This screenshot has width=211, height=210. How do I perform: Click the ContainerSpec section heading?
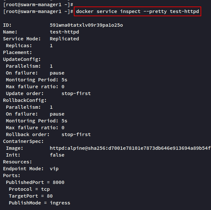pos(23,141)
